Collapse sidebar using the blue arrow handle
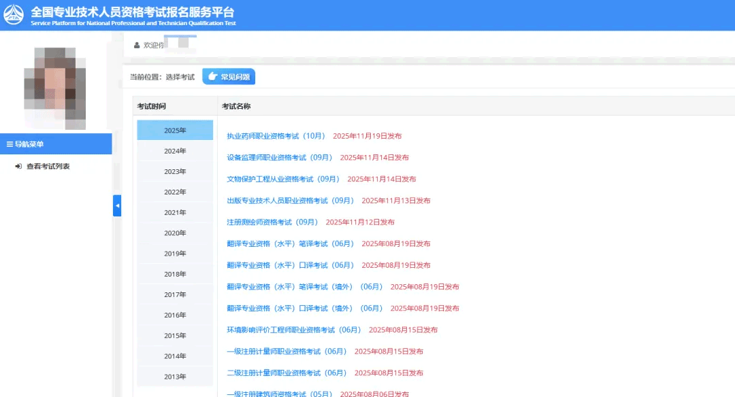The image size is (735, 397). click(117, 205)
